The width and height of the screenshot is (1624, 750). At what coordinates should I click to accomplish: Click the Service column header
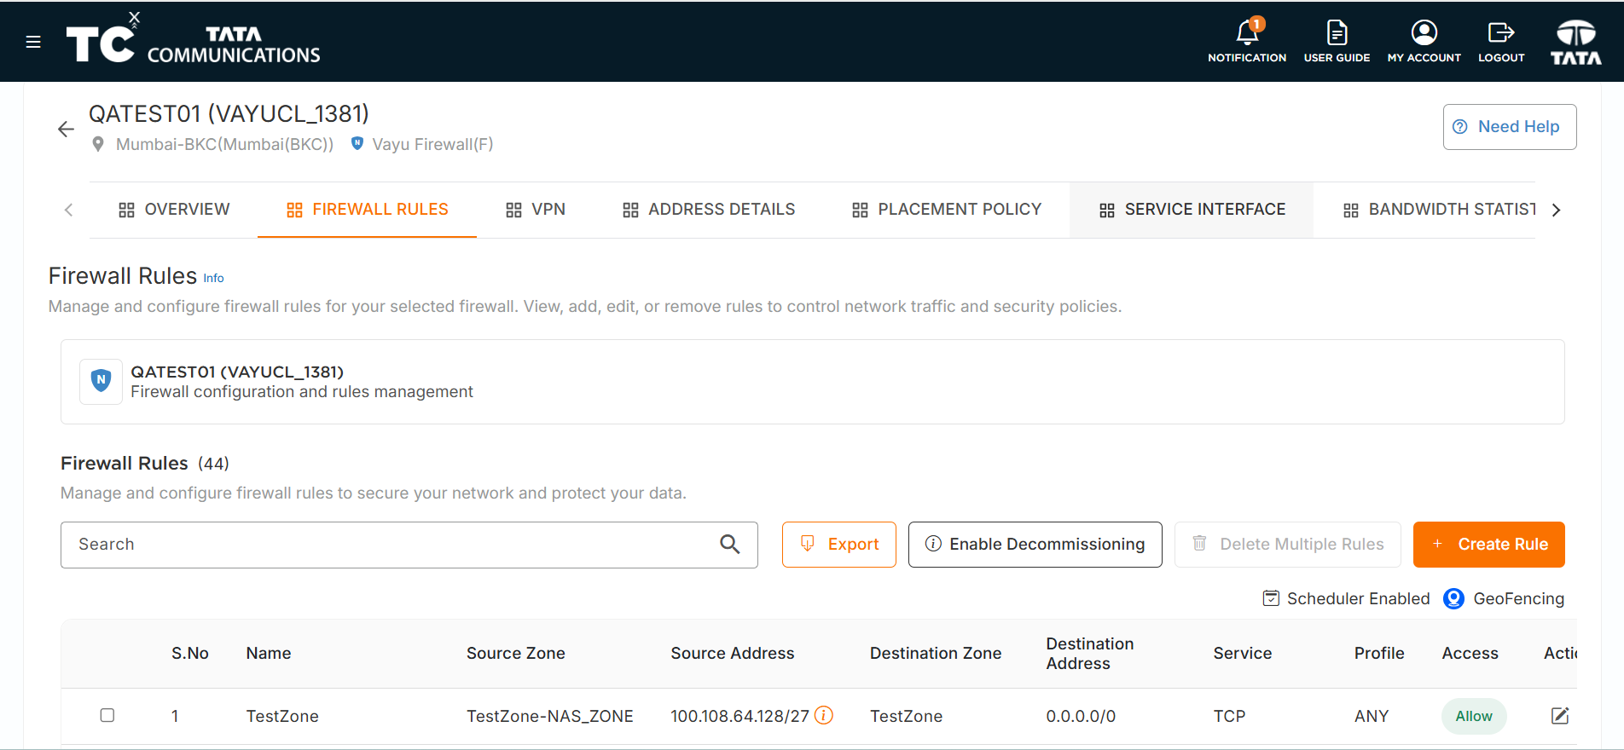(1242, 653)
